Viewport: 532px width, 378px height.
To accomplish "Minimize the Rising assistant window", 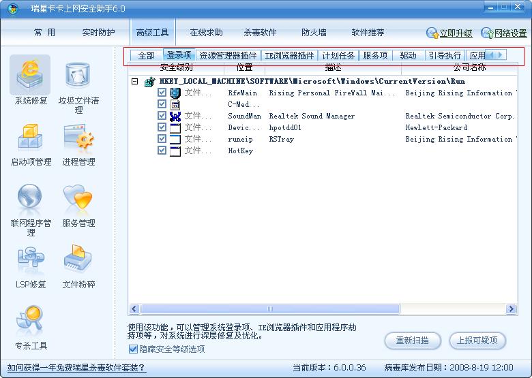I will pyautogui.click(x=490, y=7).
